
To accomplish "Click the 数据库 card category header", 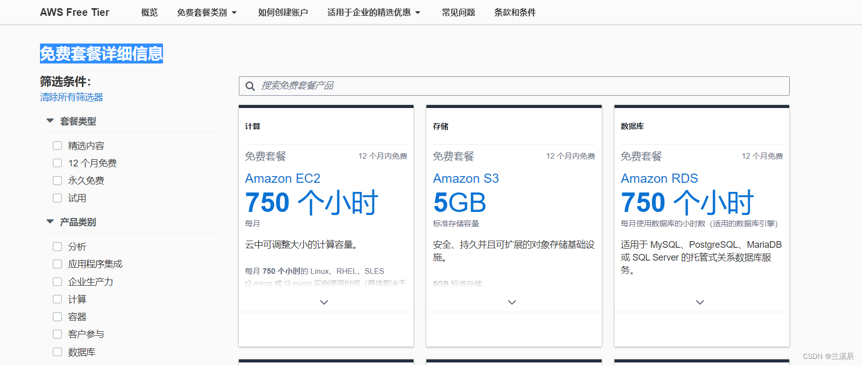I will pyautogui.click(x=632, y=126).
